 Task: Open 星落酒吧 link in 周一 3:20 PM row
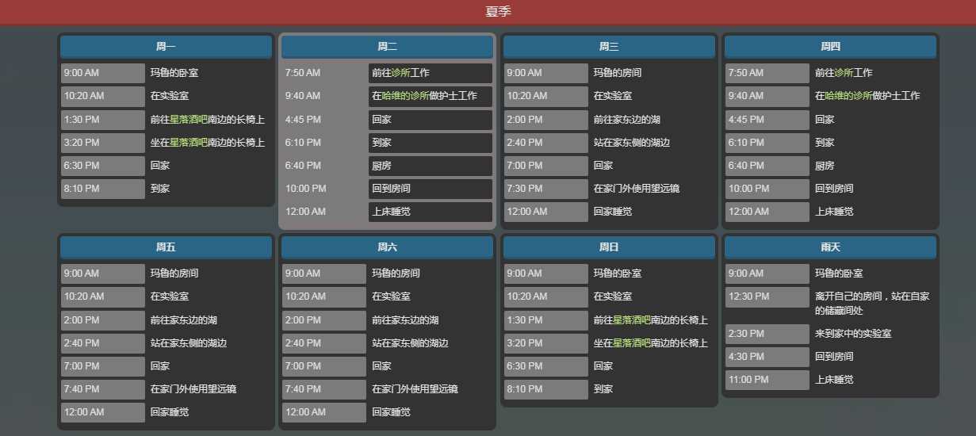coord(189,143)
